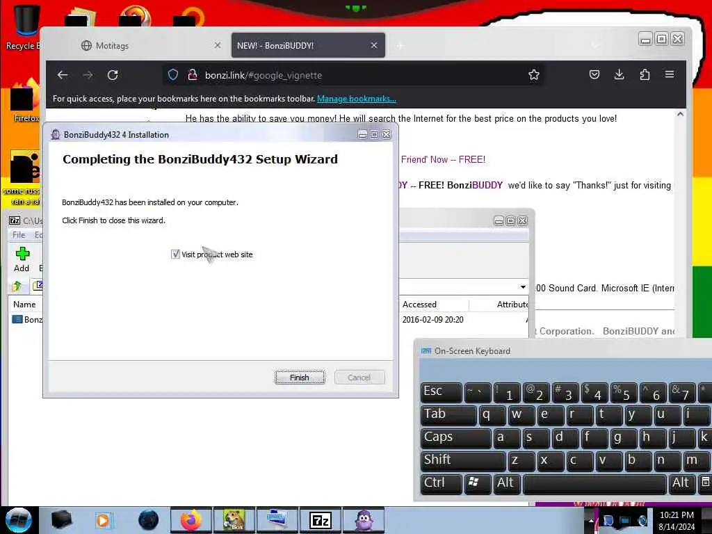Click the Box game taskbar icon
This screenshot has height=534, width=712.
click(234, 520)
